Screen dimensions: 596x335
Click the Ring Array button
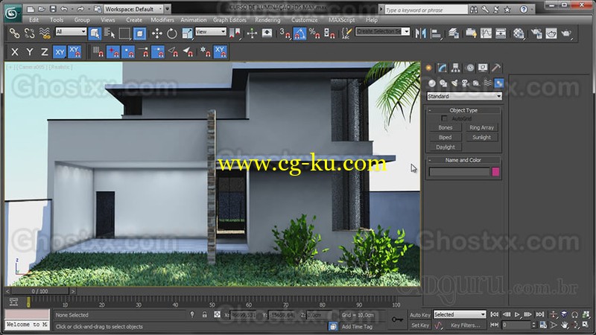click(481, 127)
